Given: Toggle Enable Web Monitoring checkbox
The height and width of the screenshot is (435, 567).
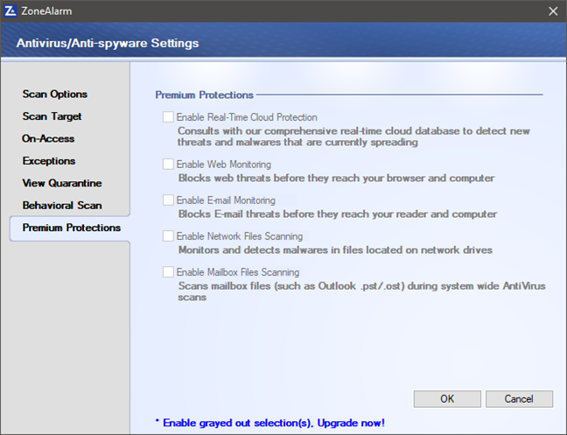Looking at the screenshot, I should pyautogui.click(x=168, y=164).
